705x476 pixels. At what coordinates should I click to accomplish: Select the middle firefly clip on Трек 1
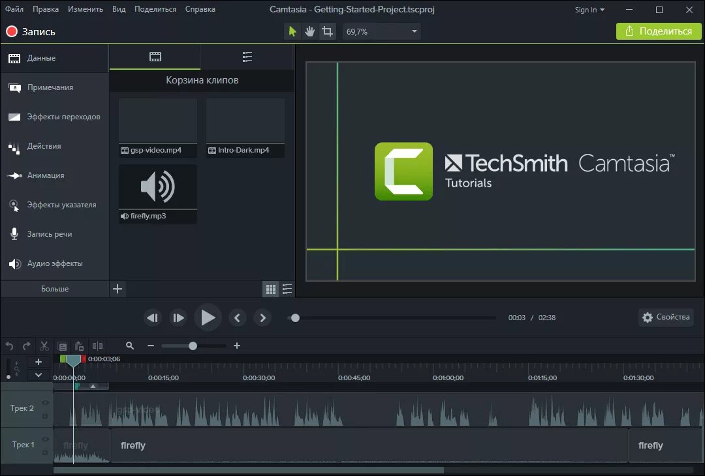[x=369, y=445]
